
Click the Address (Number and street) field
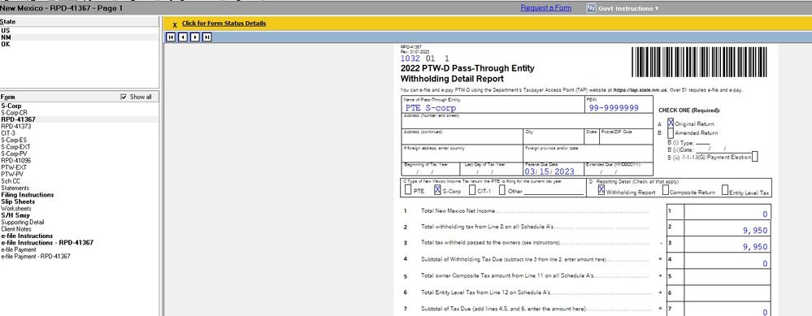coord(528,121)
